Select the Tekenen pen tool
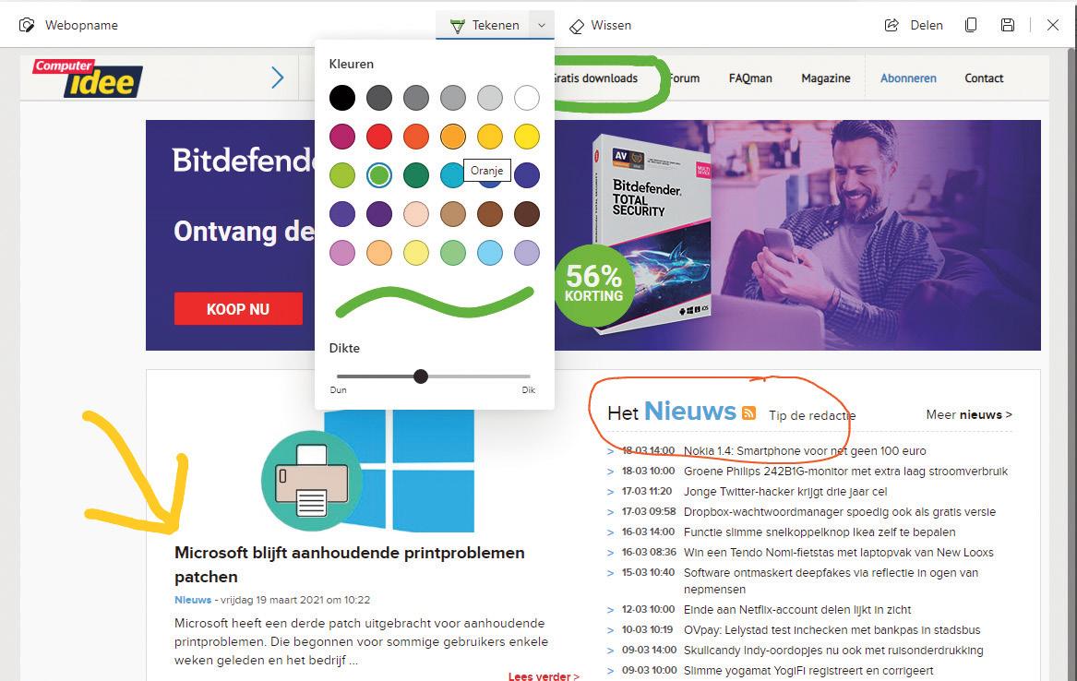The width and height of the screenshot is (1077, 681). (483, 26)
